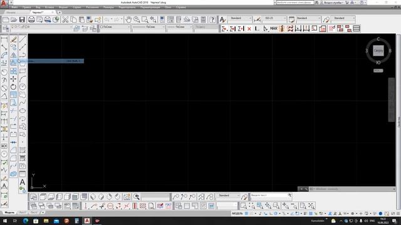The width and height of the screenshot is (401, 225).
Task: Select the Mirror tool in Modify toolbar
Action: click(14, 55)
